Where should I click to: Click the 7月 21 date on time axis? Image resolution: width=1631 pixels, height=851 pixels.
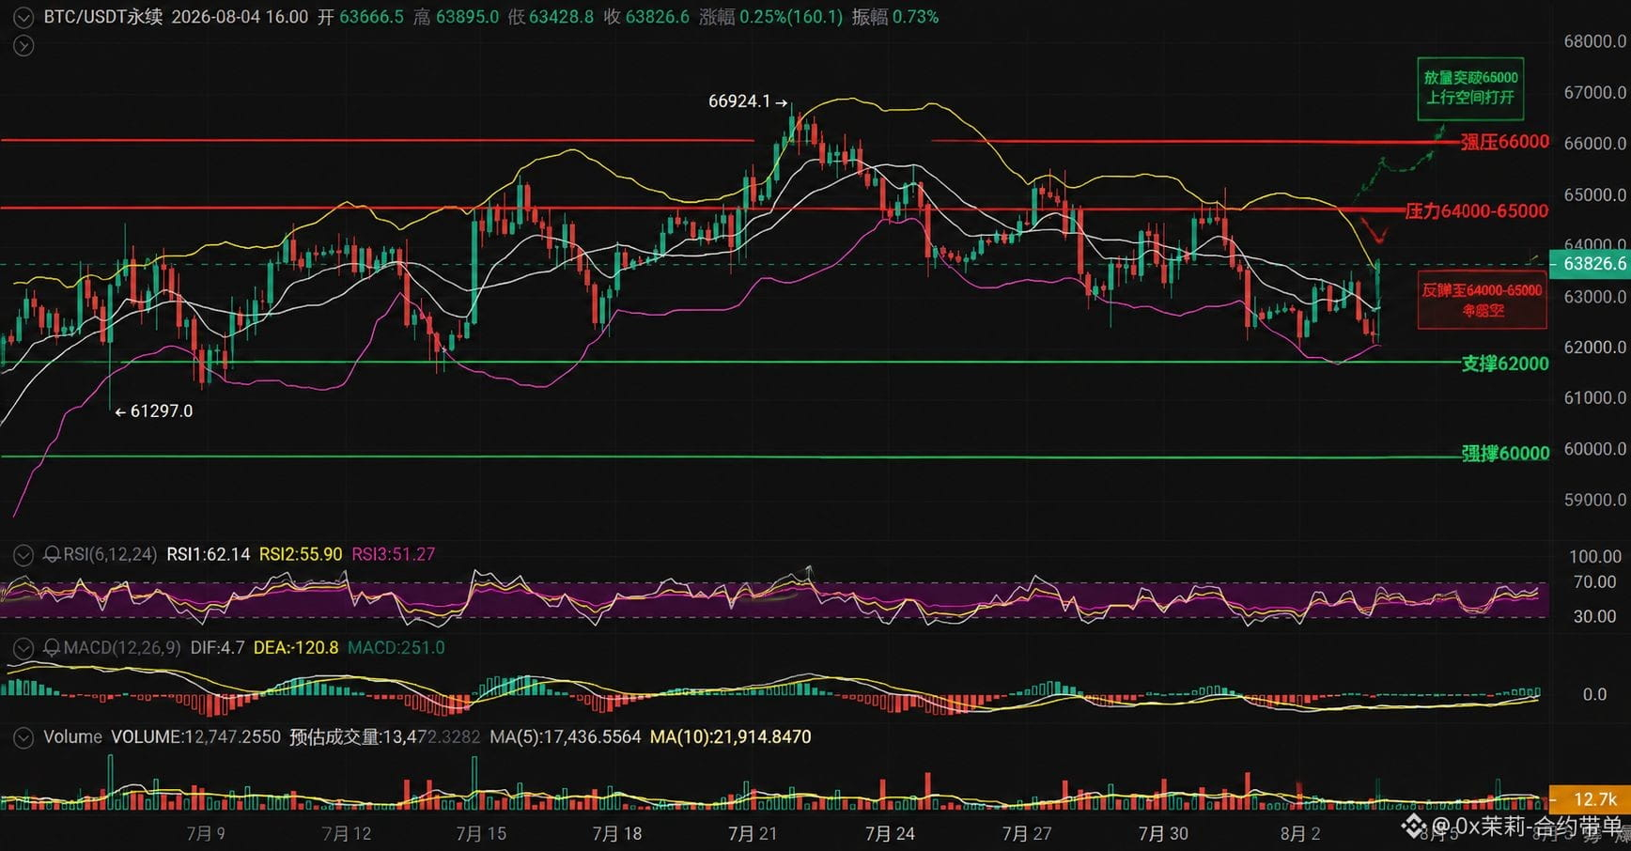(x=753, y=834)
